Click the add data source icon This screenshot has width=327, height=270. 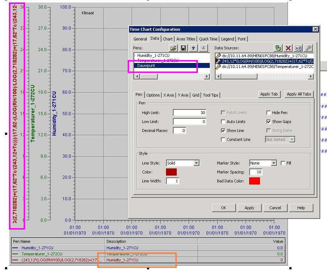coord(278,48)
